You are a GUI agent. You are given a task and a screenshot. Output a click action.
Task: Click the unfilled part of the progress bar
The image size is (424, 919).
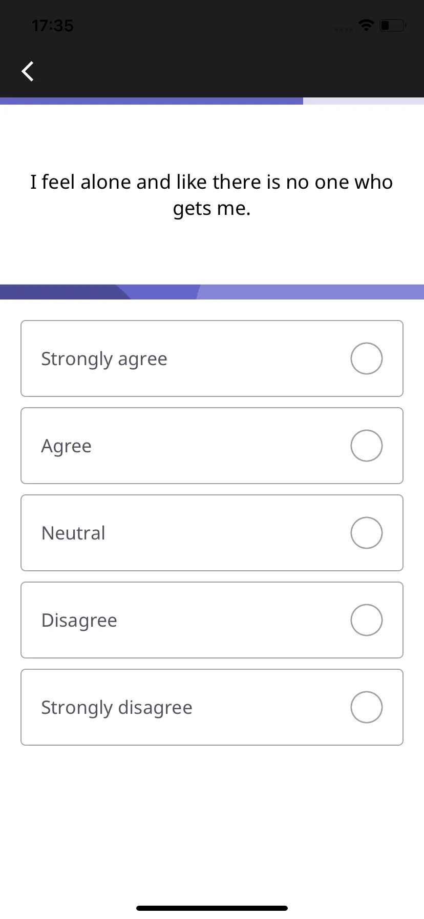364,101
